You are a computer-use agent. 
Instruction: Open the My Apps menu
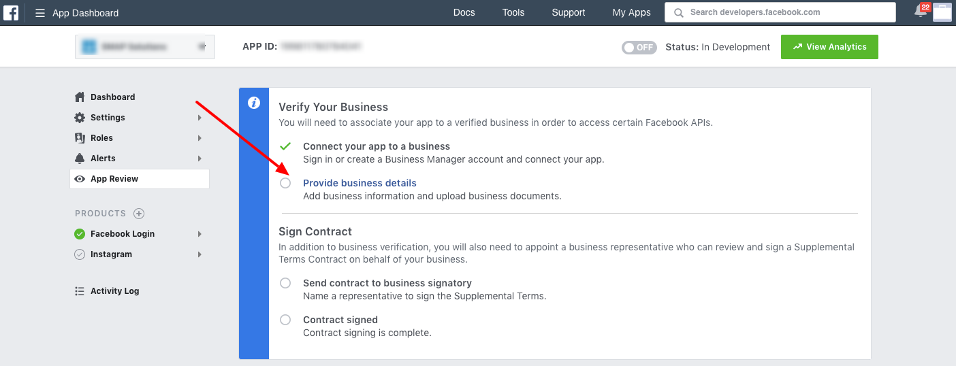(x=631, y=12)
